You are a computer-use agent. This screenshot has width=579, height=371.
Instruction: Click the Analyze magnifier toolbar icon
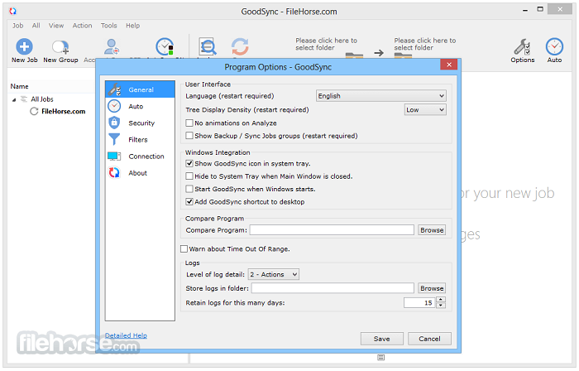pyautogui.click(x=208, y=47)
